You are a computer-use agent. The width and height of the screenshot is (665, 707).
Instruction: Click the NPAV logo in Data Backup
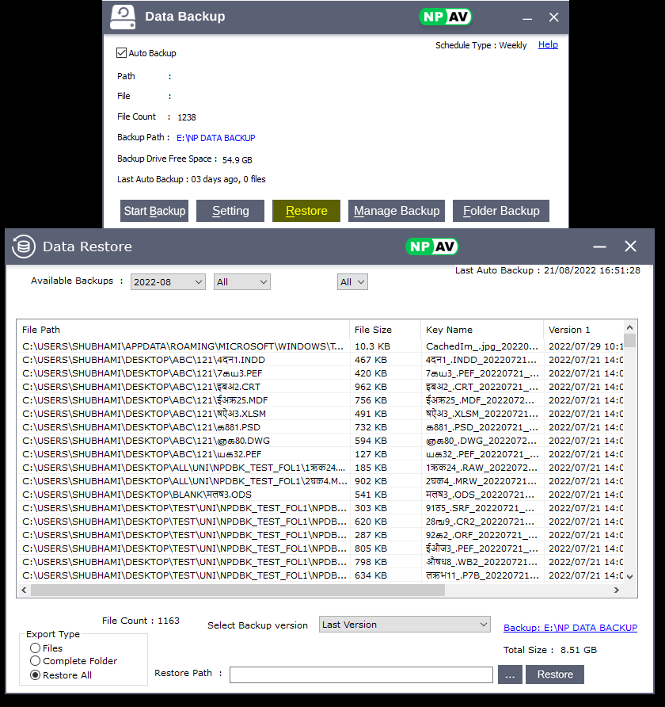445,17
